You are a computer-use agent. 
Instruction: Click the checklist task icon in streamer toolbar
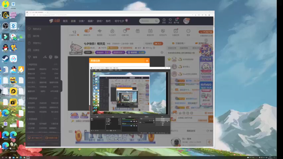click(x=175, y=31)
